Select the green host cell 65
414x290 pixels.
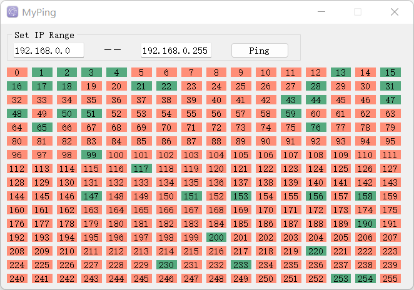point(42,127)
